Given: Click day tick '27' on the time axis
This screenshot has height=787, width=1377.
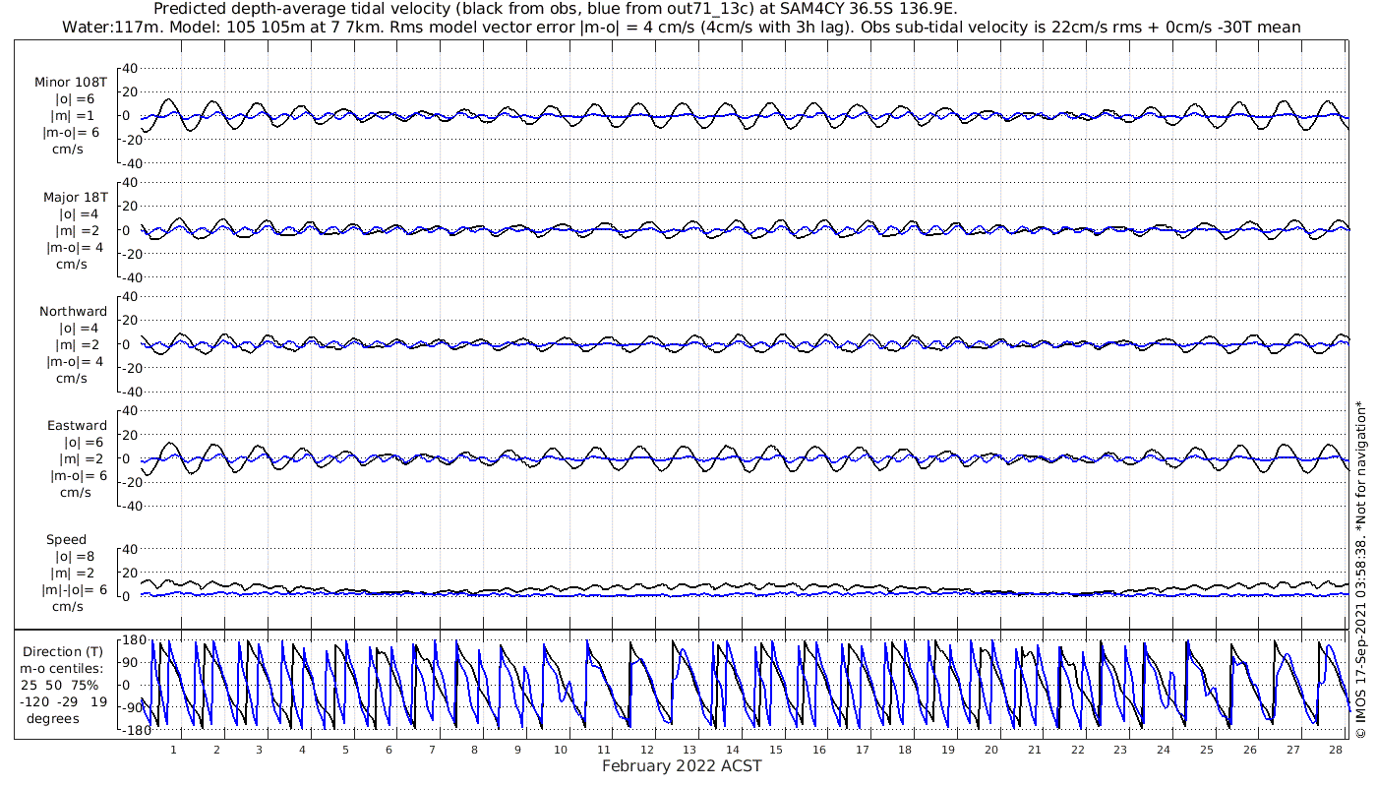Looking at the screenshot, I should (1291, 750).
